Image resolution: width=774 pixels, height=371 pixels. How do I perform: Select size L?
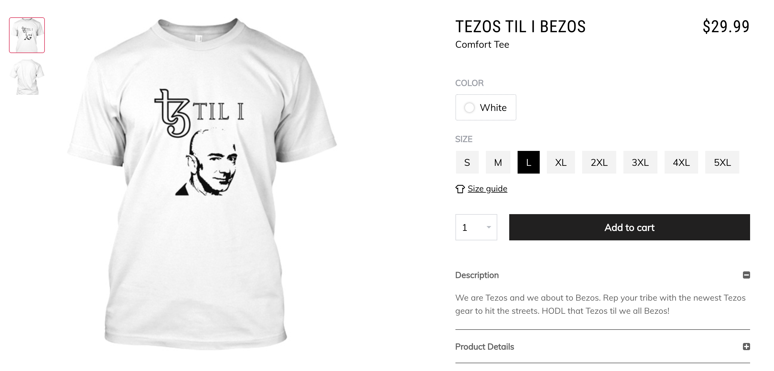[x=529, y=162]
